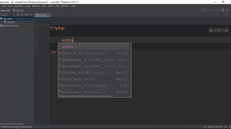The height and width of the screenshot is (129, 231).
Task: Select php_basic breadcrumb in navigation bar
Action: pos(5,10)
